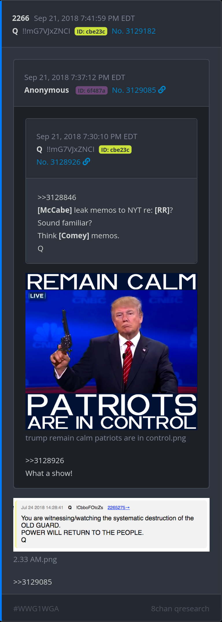Click the Anonymous poster name
This screenshot has height=622, width=222.
tap(47, 90)
